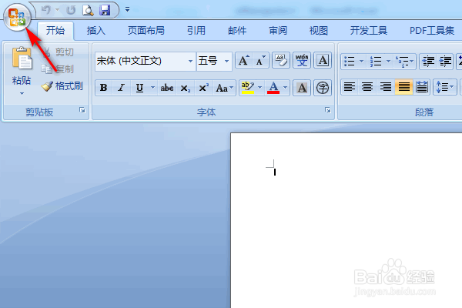Viewport: 462px width, 308px height.
Task: Open the 字体 dialog launcher
Action: (x=328, y=110)
